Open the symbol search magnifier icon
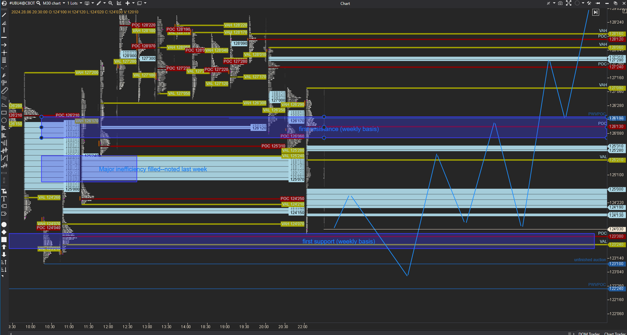 click(38, 3)
